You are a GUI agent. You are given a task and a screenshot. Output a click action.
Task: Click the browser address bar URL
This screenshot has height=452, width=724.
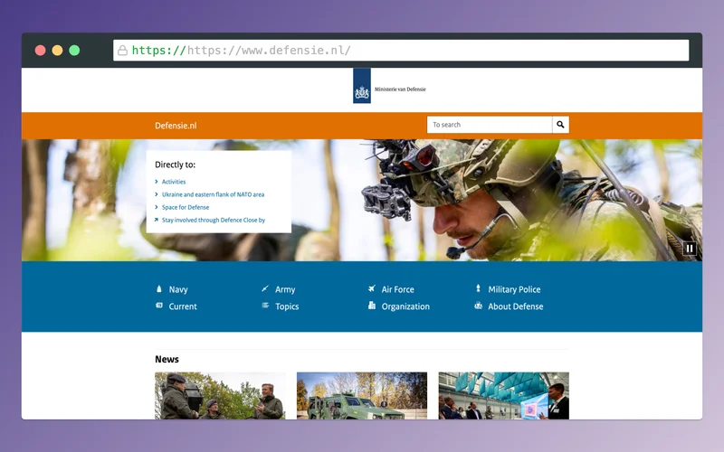click(401, 51)
